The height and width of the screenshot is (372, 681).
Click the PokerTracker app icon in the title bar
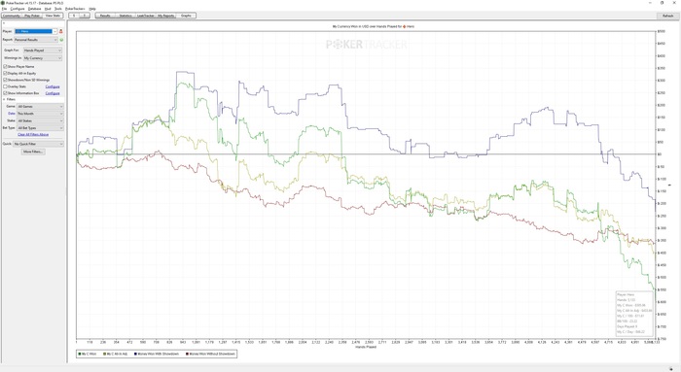click(3, 3)
